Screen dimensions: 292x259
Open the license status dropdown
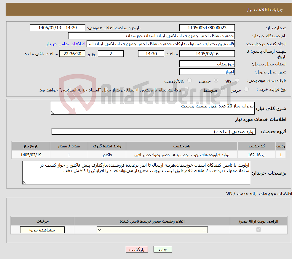[x=152, y=230]
